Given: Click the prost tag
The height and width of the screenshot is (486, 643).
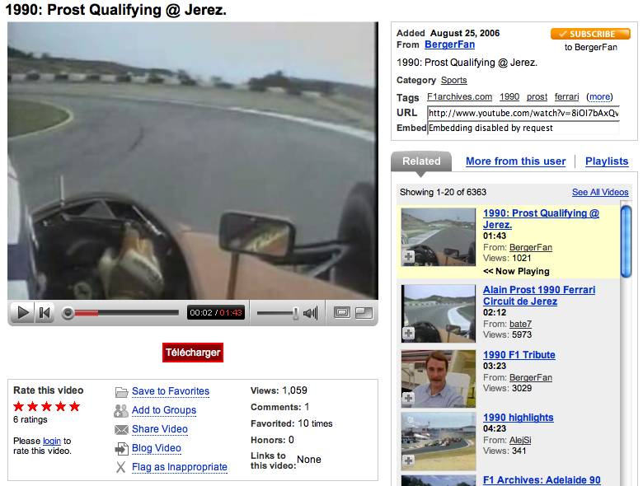Looking at the screenshot, I should coord(537,96).
